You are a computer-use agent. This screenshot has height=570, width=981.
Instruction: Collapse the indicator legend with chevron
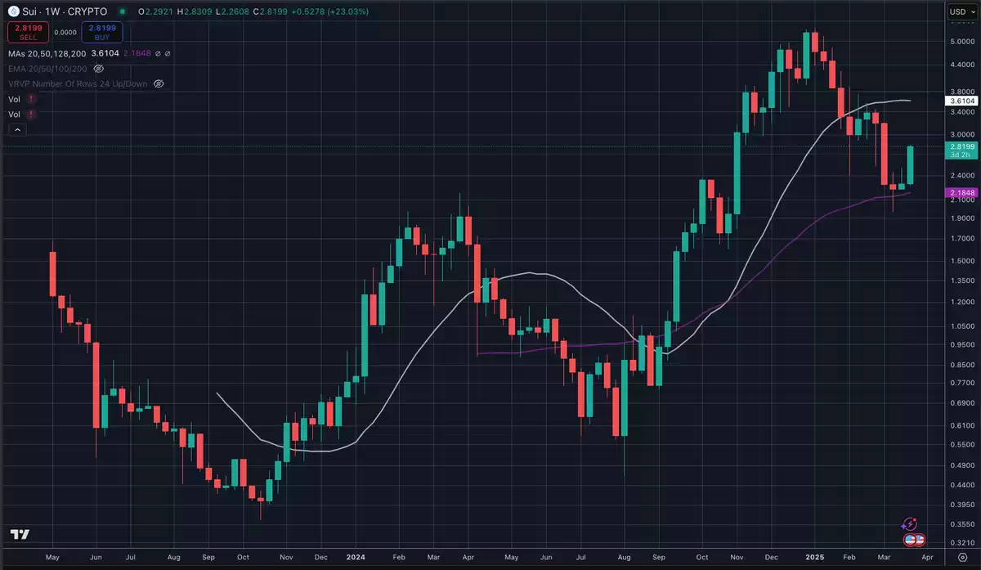(17, 129)
